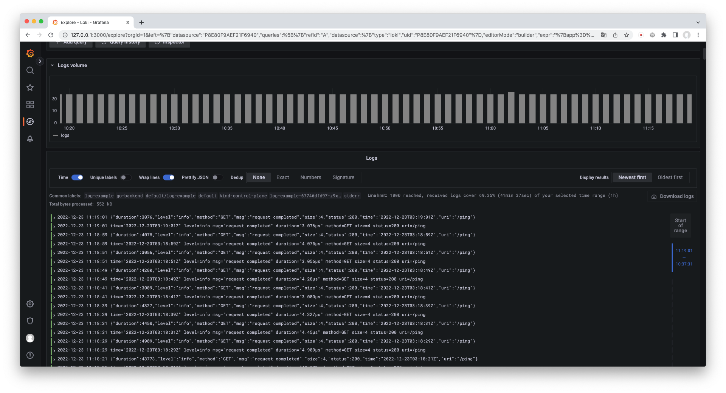Open the Dashboards grid icon
Screen dimensions: 726x393
click(30, 105)
